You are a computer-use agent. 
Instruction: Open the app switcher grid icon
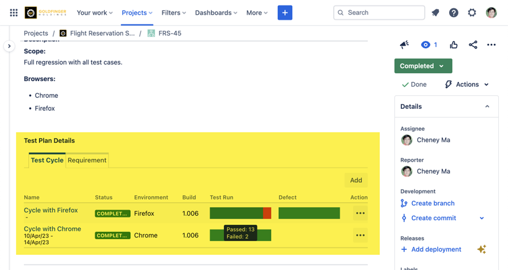pos(14,12)
